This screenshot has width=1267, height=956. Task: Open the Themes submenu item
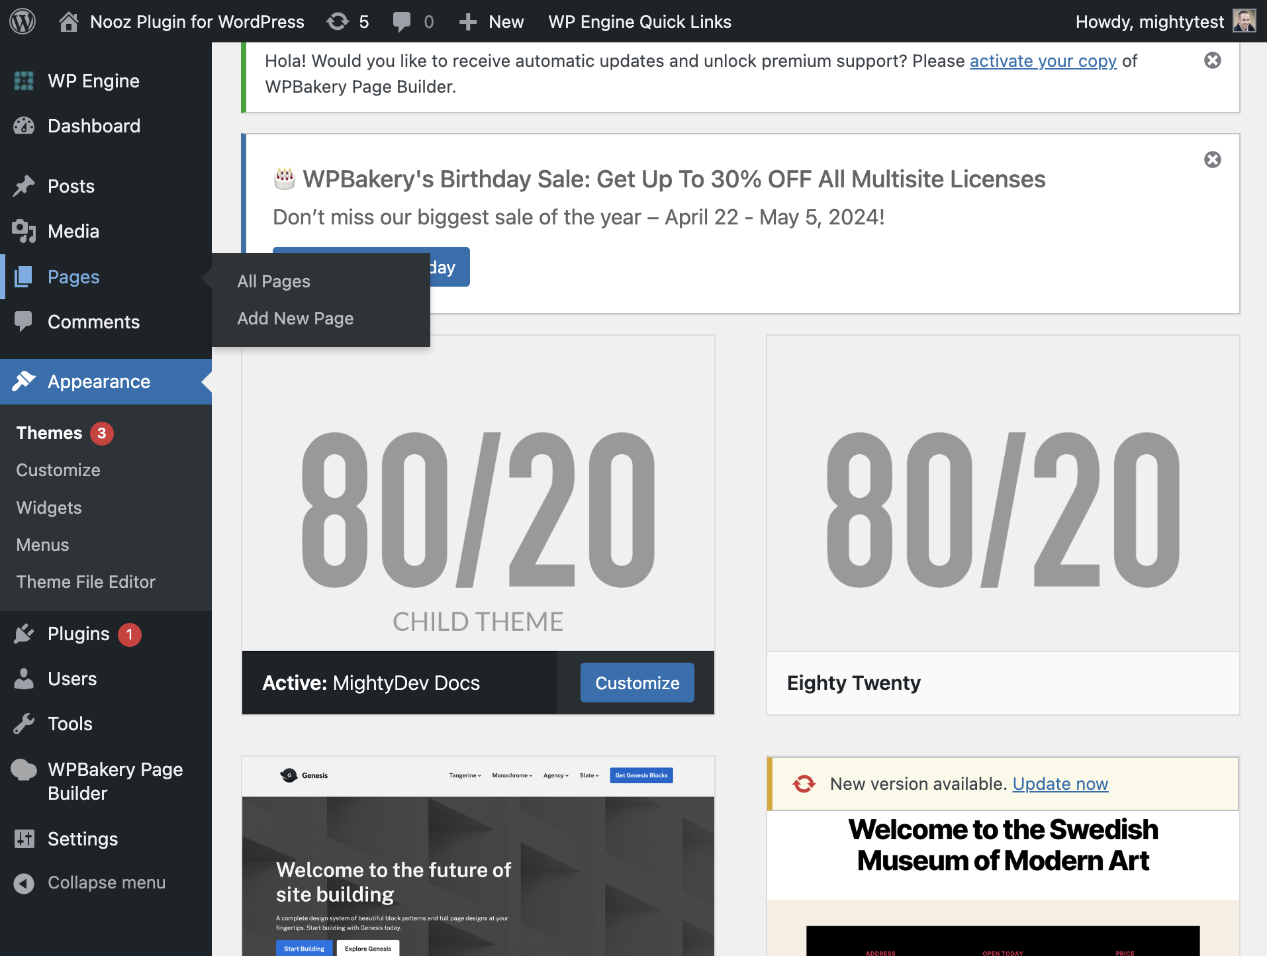[x=50, y=433]
